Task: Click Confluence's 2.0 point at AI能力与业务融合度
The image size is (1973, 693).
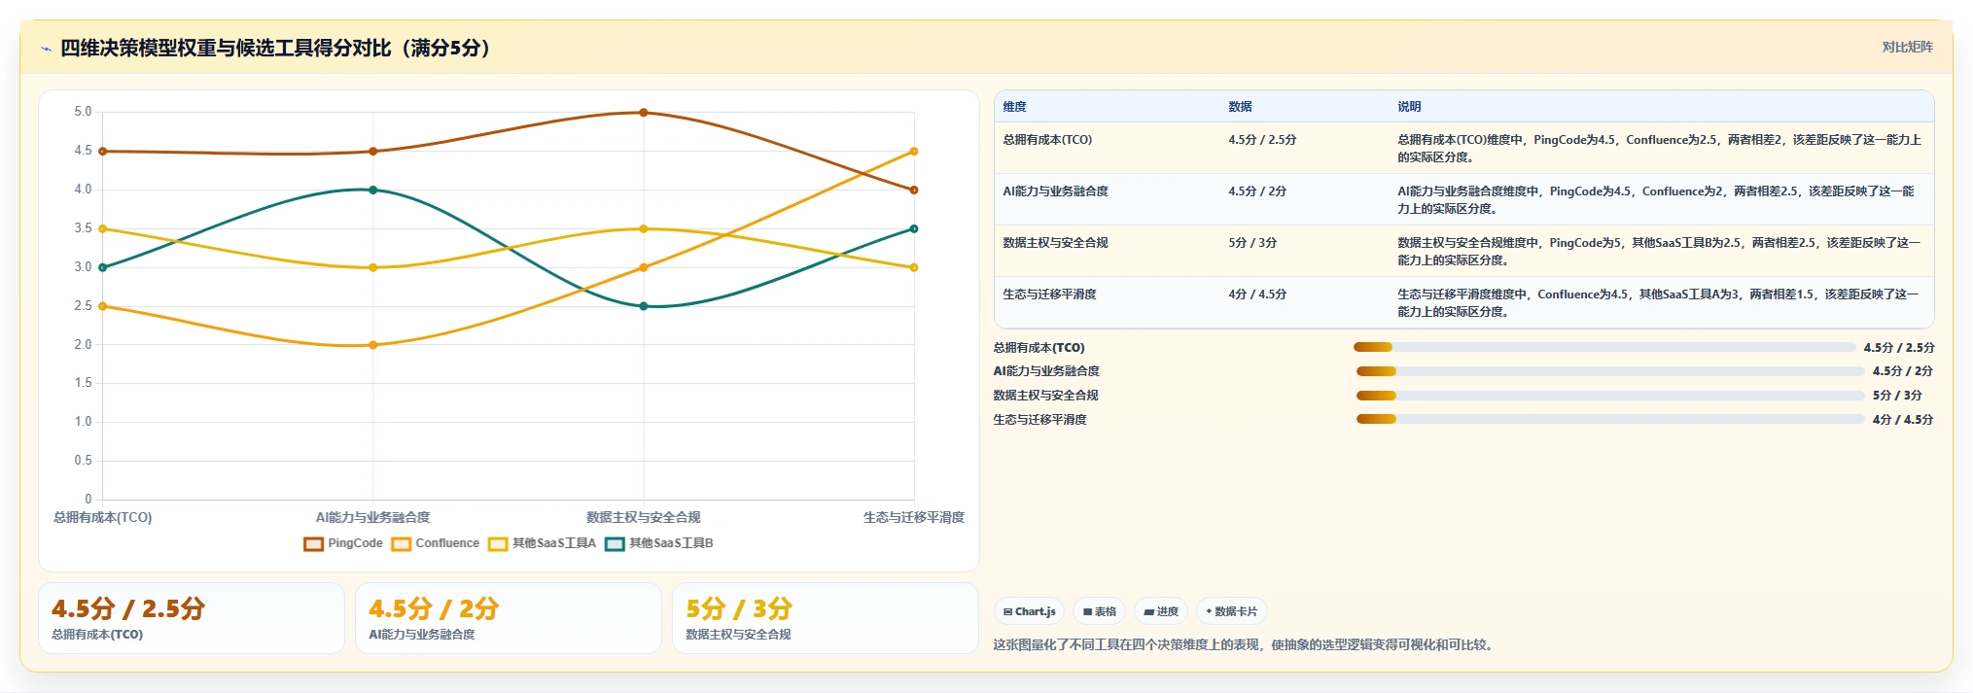Action: coord(373,345)
